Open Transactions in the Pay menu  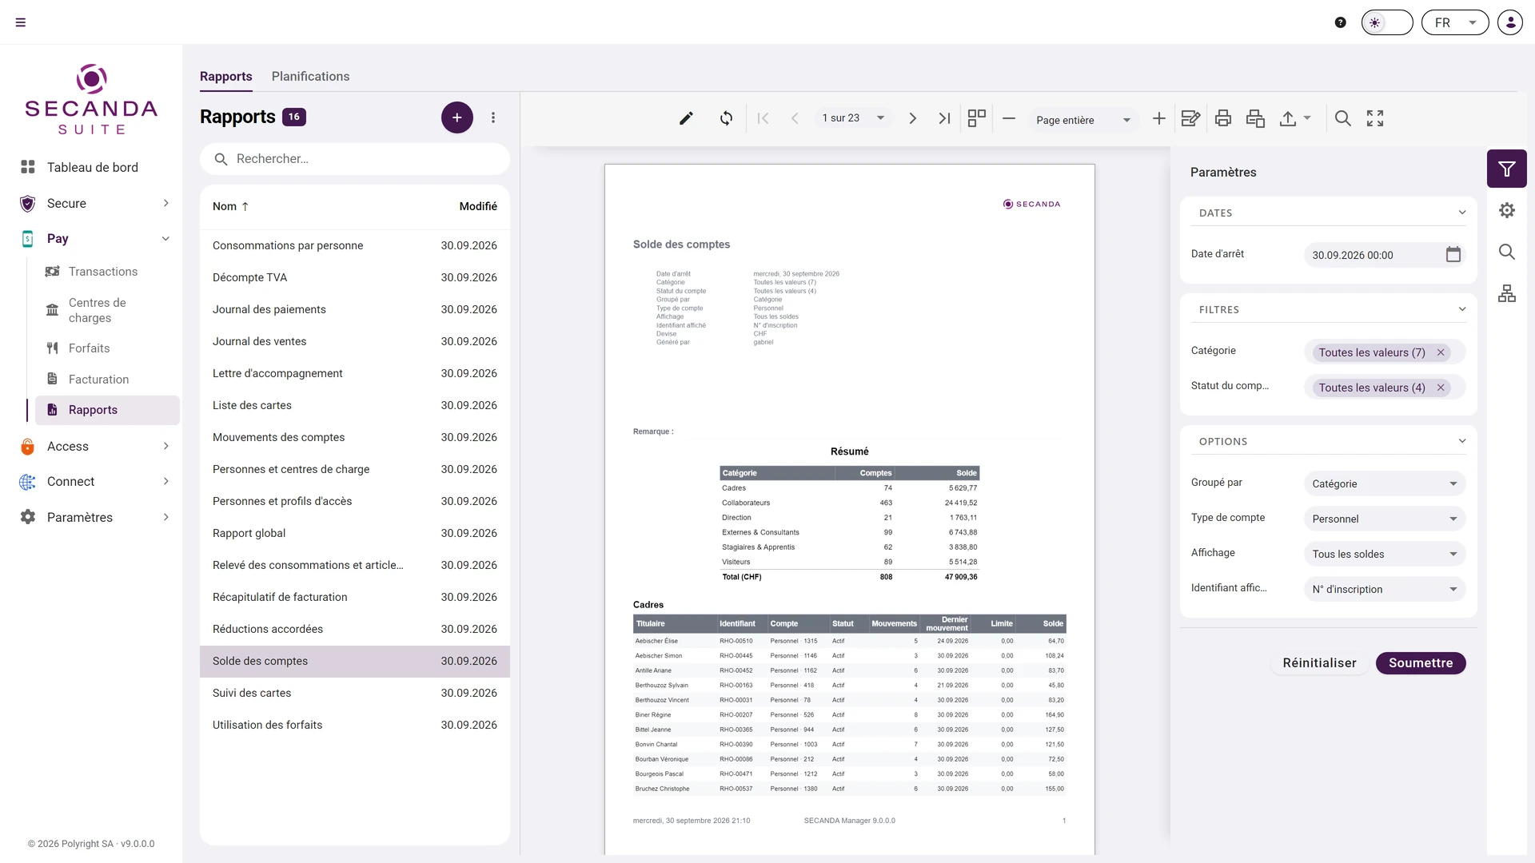click(x=103, y=272)
